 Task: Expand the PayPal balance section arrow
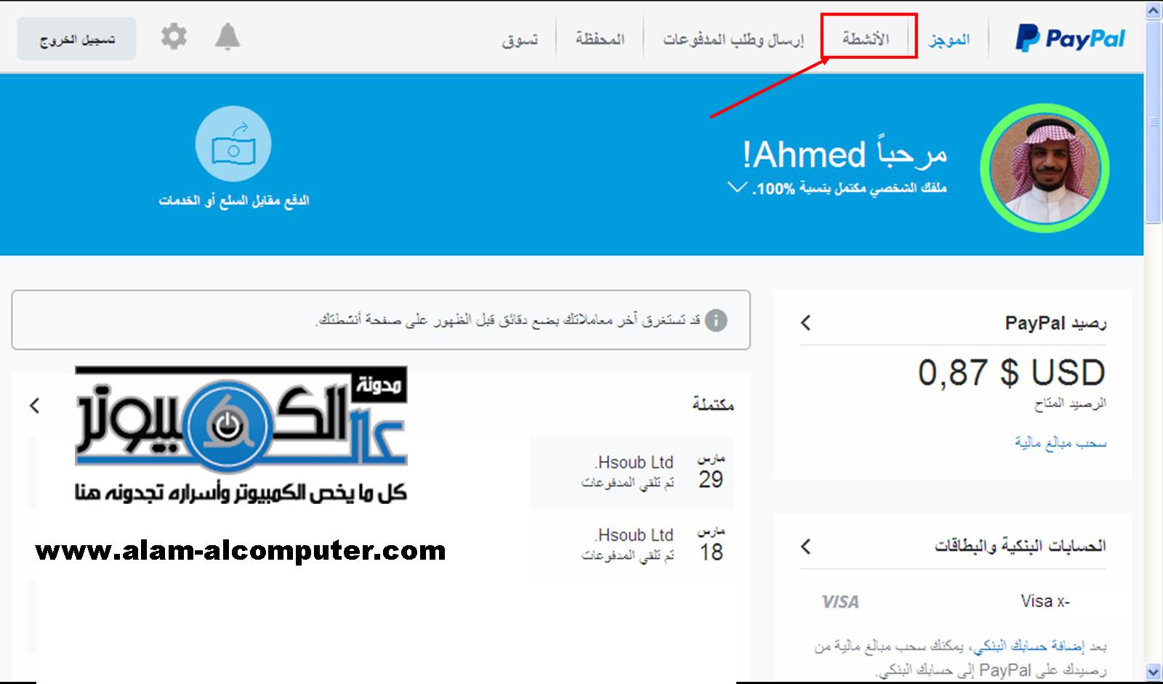pos(805,322)
